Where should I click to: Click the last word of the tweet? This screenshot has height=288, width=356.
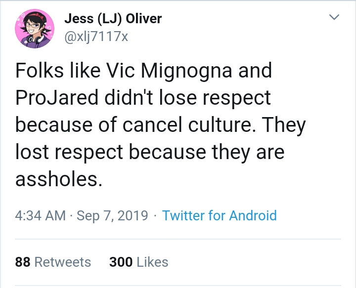tap(58, 179)
